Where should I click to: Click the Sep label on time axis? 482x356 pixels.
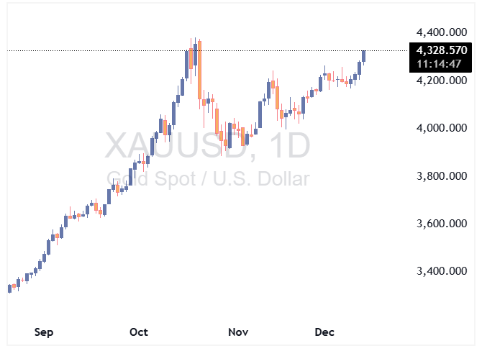click(44, 332)
